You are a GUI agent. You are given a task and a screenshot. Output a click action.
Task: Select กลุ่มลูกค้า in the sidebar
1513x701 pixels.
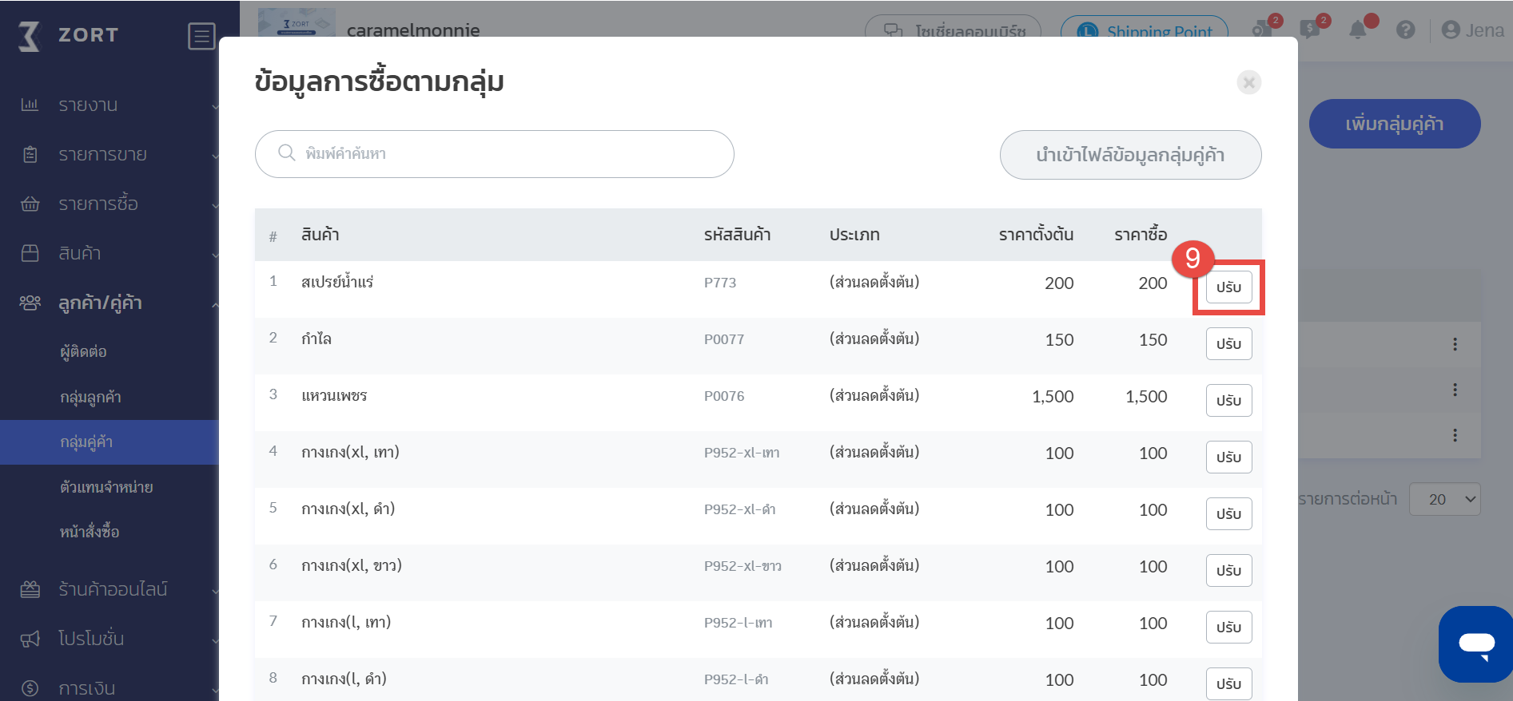tap(90, 397)
